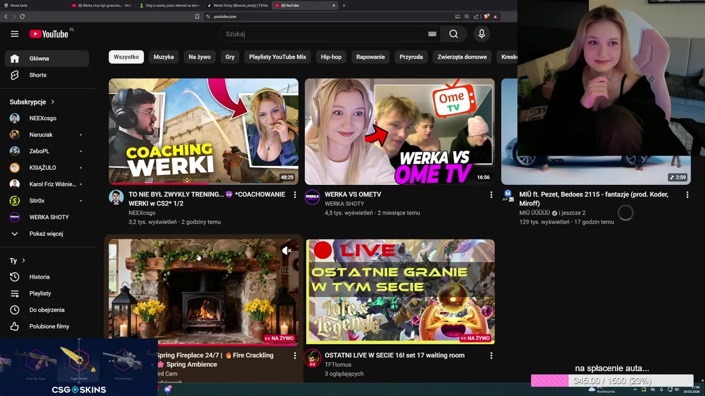Select the Rapowanie filter chip
The height and width of the screenshot is (396, 705).
point(371,57)
